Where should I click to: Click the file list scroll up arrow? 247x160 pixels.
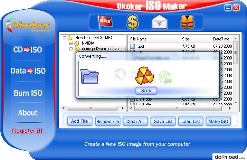pyautogui.click(x=236, y=38)
